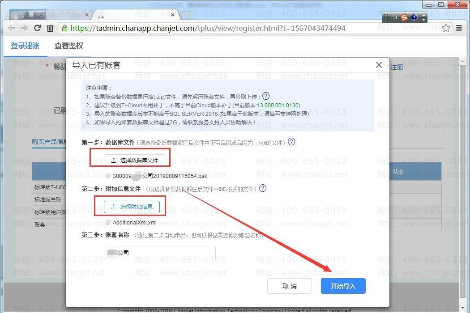Close the second browser tab
470x313 pixels.
pos(173,15)
